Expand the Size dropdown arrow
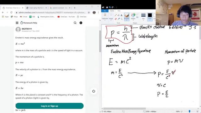The height and width of the screenshot is (113, 201). pyautogui.click(x=143, y=20)
